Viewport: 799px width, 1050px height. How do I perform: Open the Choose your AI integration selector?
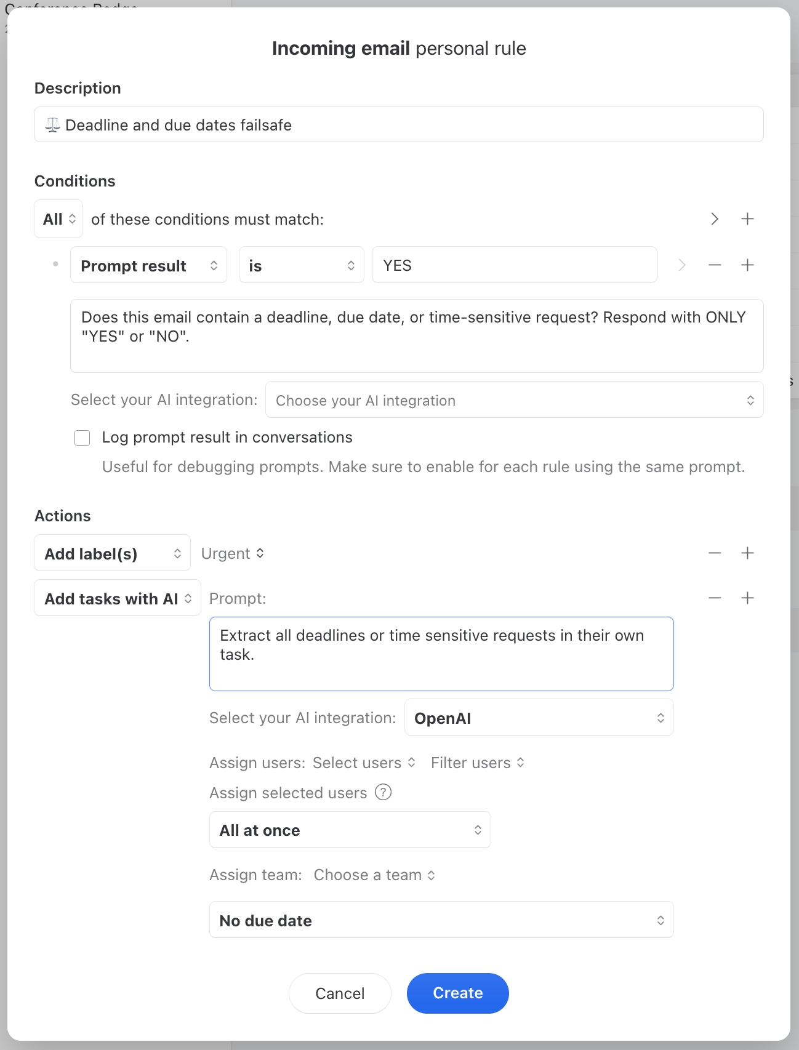tap(514, 399)
